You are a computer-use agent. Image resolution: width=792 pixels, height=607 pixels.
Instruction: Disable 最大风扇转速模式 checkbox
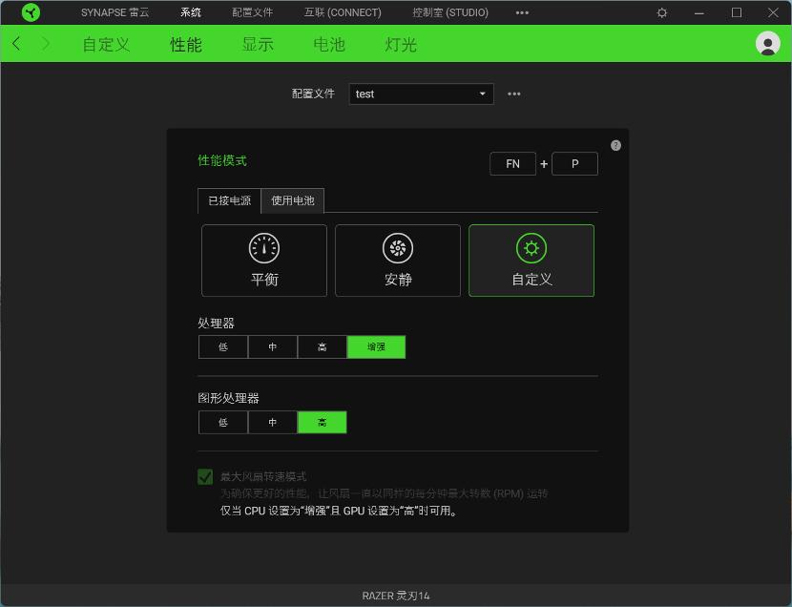(205, 476)
